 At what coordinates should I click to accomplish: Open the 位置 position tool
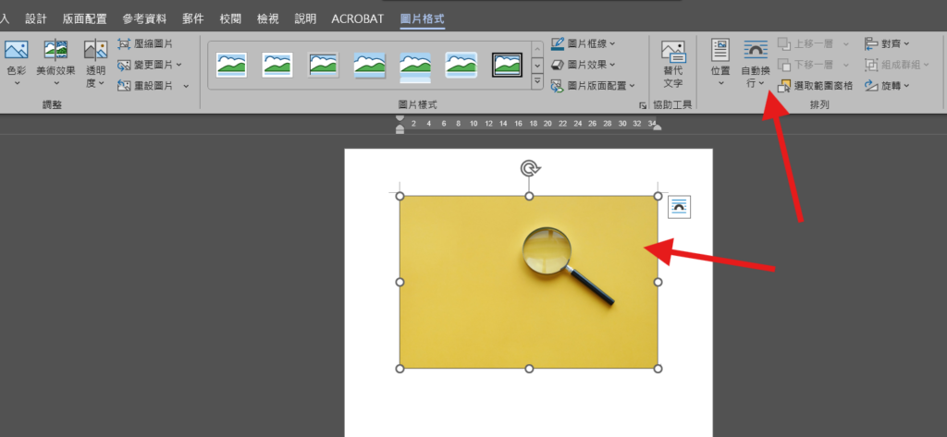[720, 61]
